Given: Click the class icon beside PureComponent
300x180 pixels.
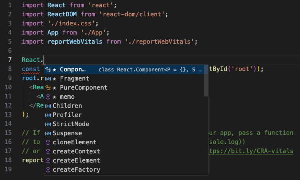Looking at the screenshot, I should pyautogui.click(x=48, y=88).
